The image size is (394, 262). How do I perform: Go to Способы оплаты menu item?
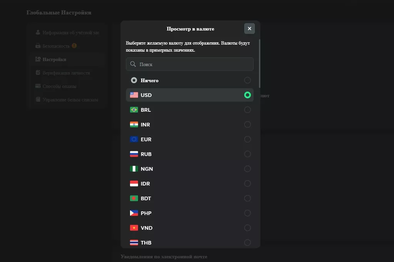(59, 86)
